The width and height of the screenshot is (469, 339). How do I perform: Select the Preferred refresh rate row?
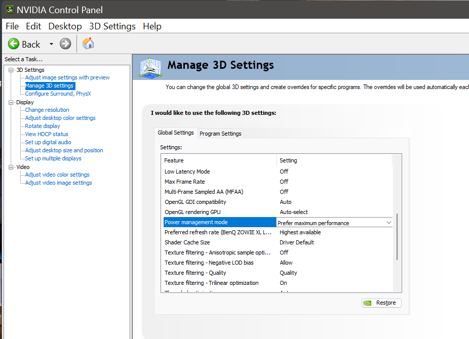click(x=278, y=232)
